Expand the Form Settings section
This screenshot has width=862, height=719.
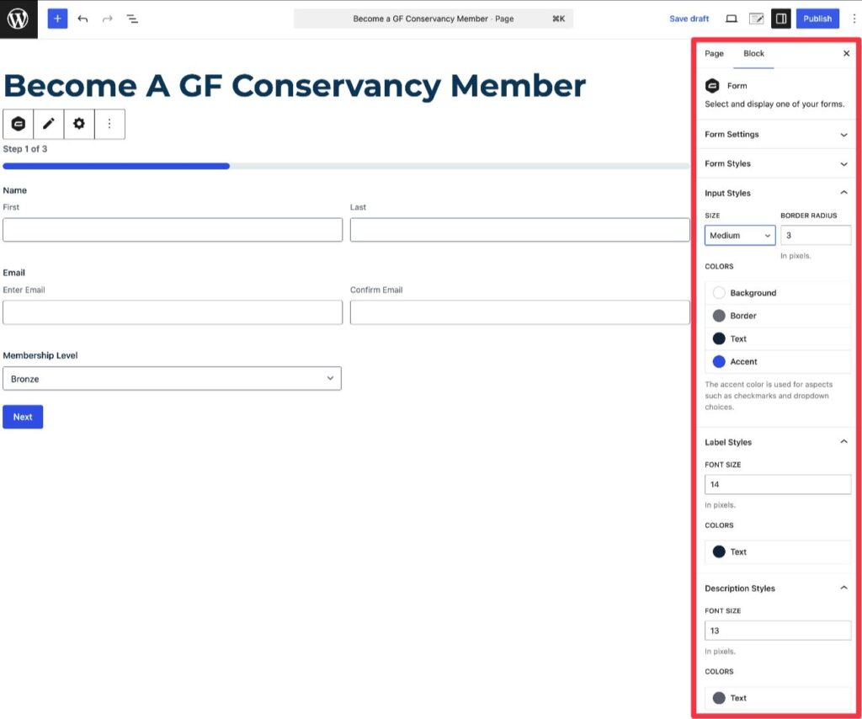pyautogui.click(x=776, y=134)
